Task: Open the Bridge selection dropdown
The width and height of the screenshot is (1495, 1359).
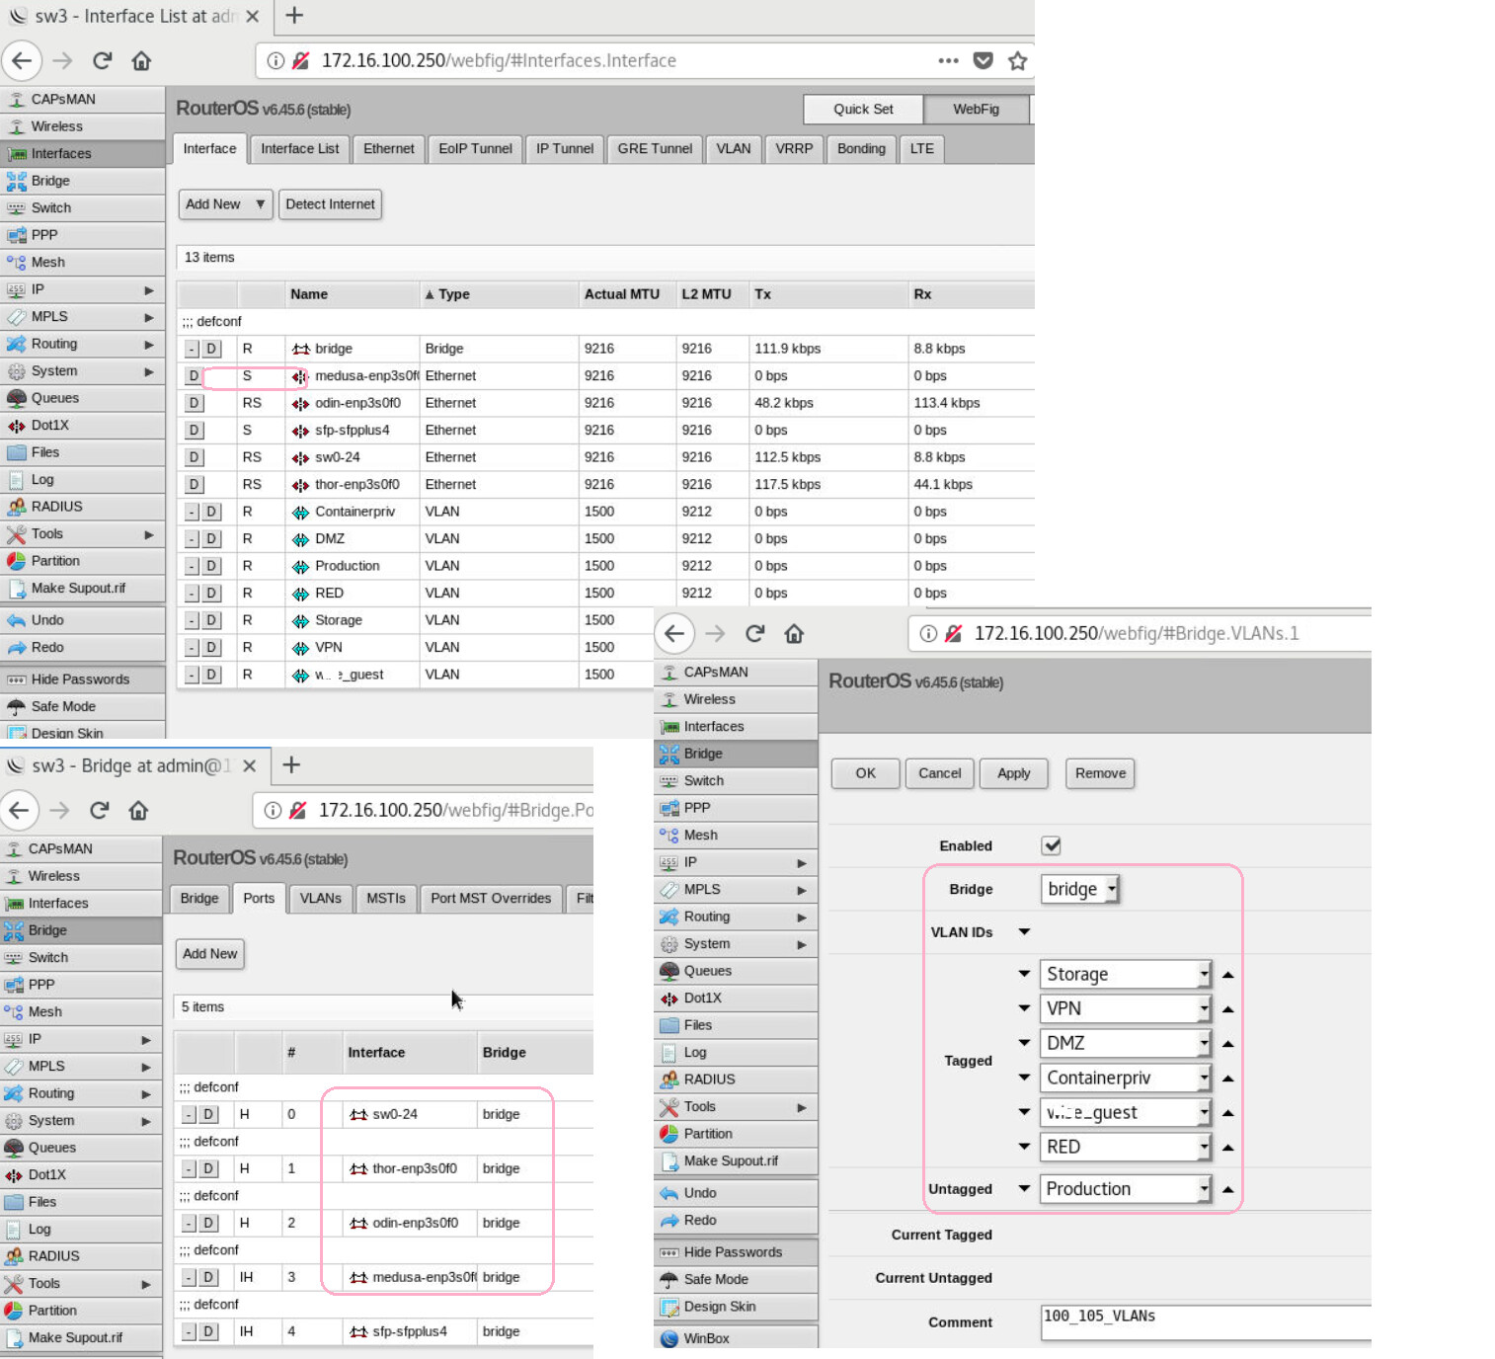Action: 1079,889
